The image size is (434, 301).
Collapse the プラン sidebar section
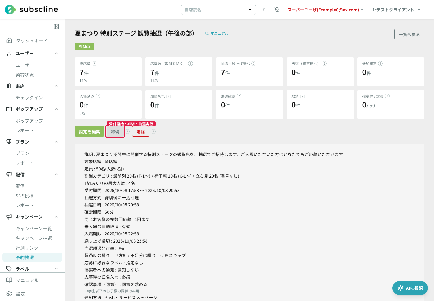(x=56, y=142)
